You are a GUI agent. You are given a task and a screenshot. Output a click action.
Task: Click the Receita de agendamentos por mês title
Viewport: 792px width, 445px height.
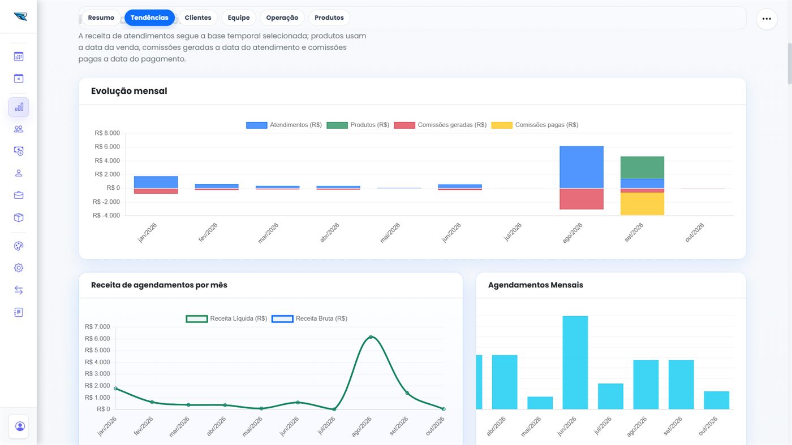[x=159, y=285]
